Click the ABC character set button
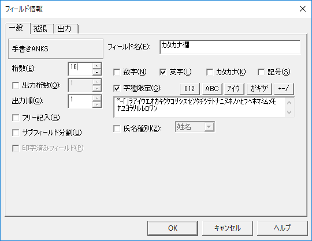The width and height of the screenshot is (312, 241). click(212, 89)
